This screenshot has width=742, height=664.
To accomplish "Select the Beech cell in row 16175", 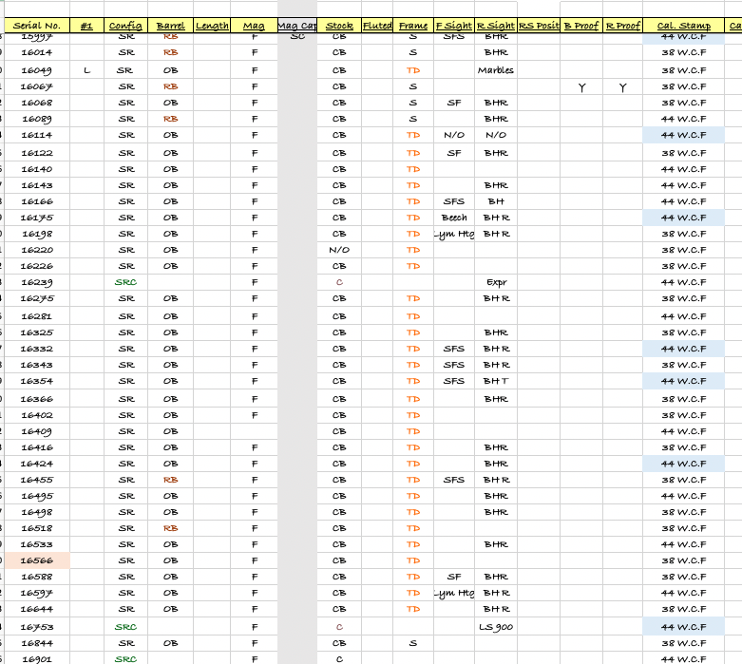I will (x=454, y=218).
